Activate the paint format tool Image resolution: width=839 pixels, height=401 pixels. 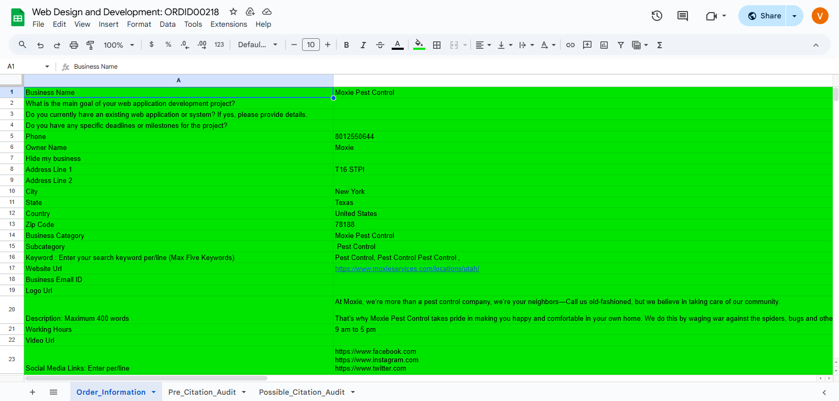pyautogui.click(x=90, y=45)
